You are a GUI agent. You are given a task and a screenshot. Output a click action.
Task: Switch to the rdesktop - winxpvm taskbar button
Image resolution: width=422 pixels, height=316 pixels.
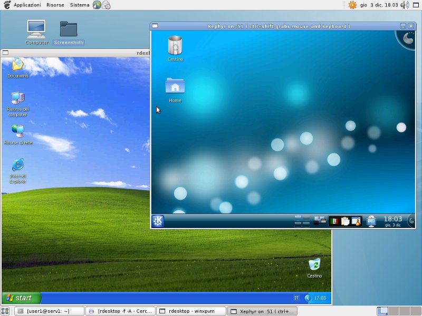point(191,311)
